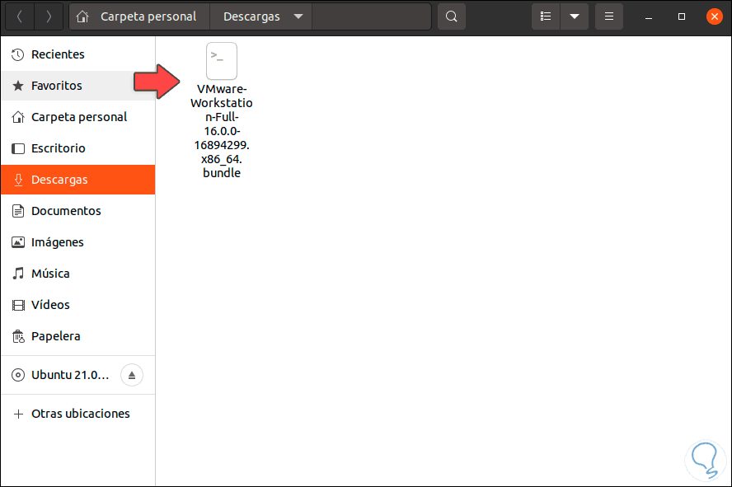Eject the Ubuntu 21.0 volume
Screen dimensions: 732x487
pyautogui.click(x=132, y=375)
